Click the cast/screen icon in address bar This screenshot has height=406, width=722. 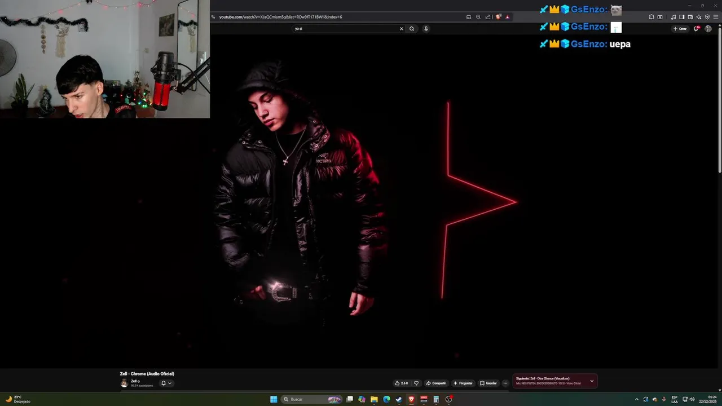point(469,17)
